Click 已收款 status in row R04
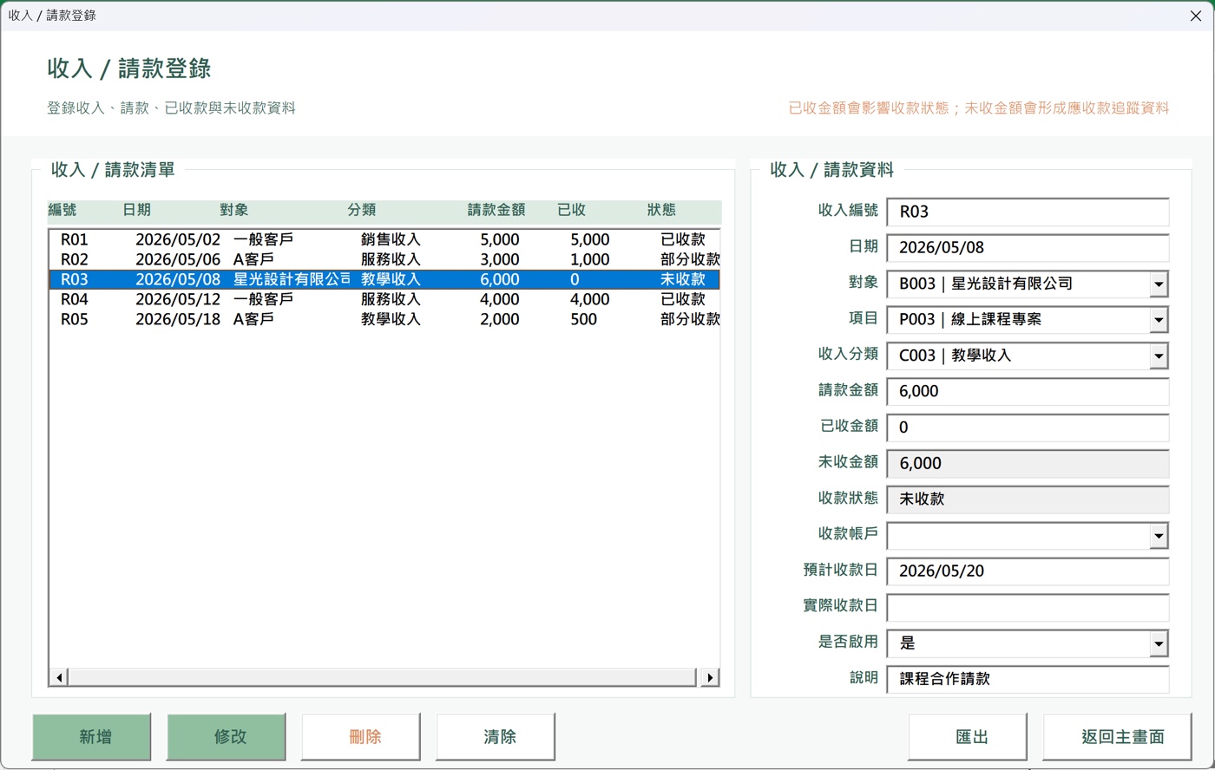This screenshot has height=770, width=1215. pos(683,299)
